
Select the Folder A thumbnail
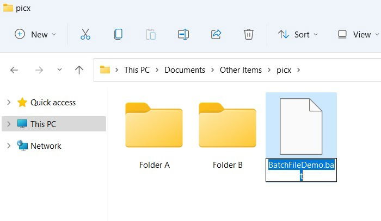[154, 125]
